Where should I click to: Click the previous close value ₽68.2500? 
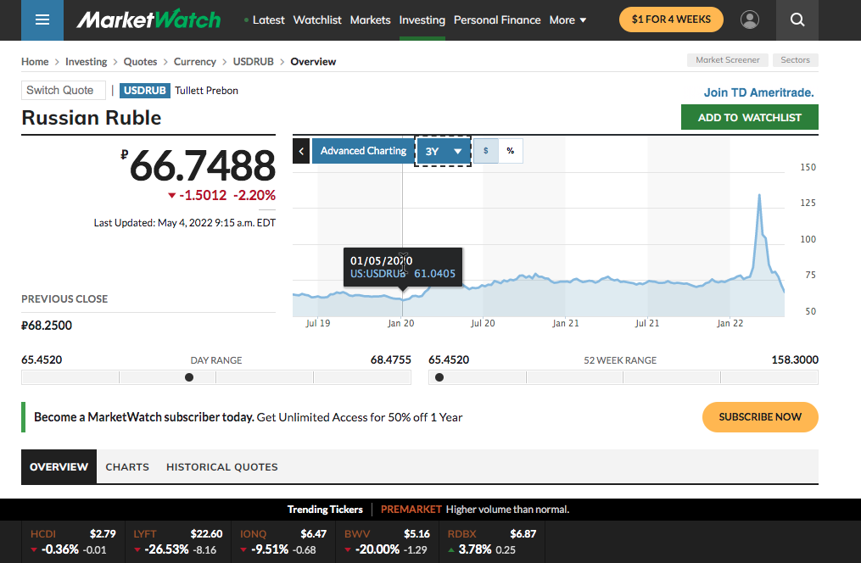tap(47, 326)
